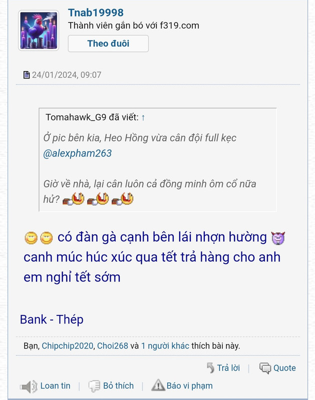Open Tnab19998's rooster avatar
Viewport: 315px width, 400px height.
point(39,30)
